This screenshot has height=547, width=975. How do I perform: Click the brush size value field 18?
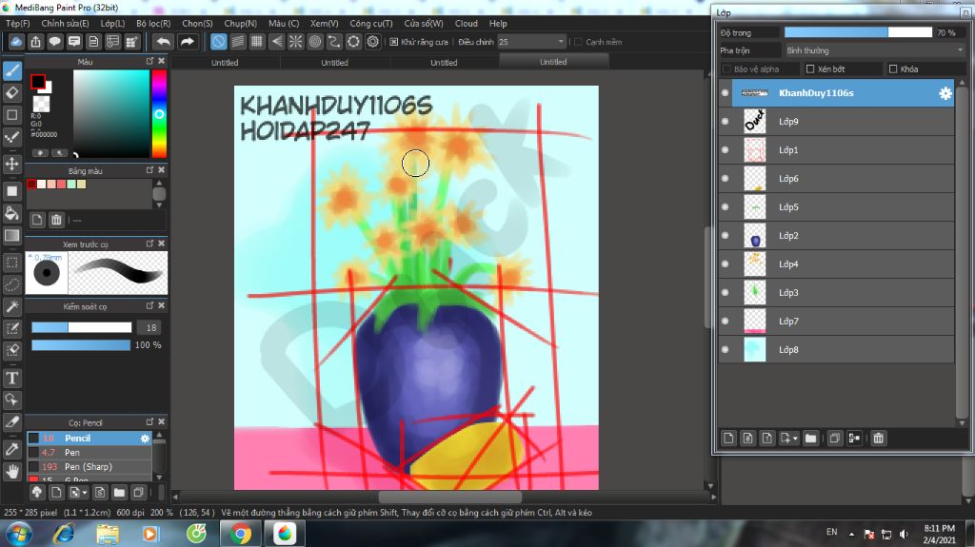click(x=150, y=327)
